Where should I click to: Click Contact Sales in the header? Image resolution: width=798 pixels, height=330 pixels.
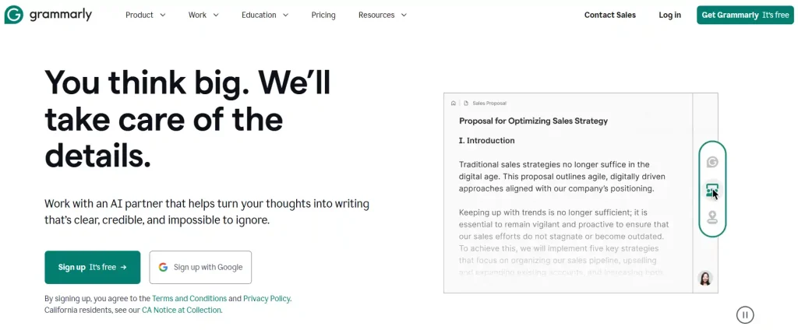(610, 15)
